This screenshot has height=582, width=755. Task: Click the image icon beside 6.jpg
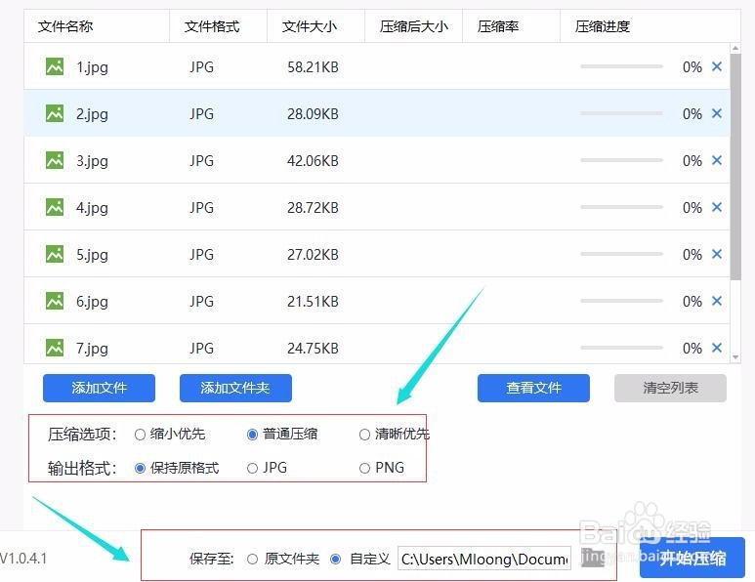(55, 301)
